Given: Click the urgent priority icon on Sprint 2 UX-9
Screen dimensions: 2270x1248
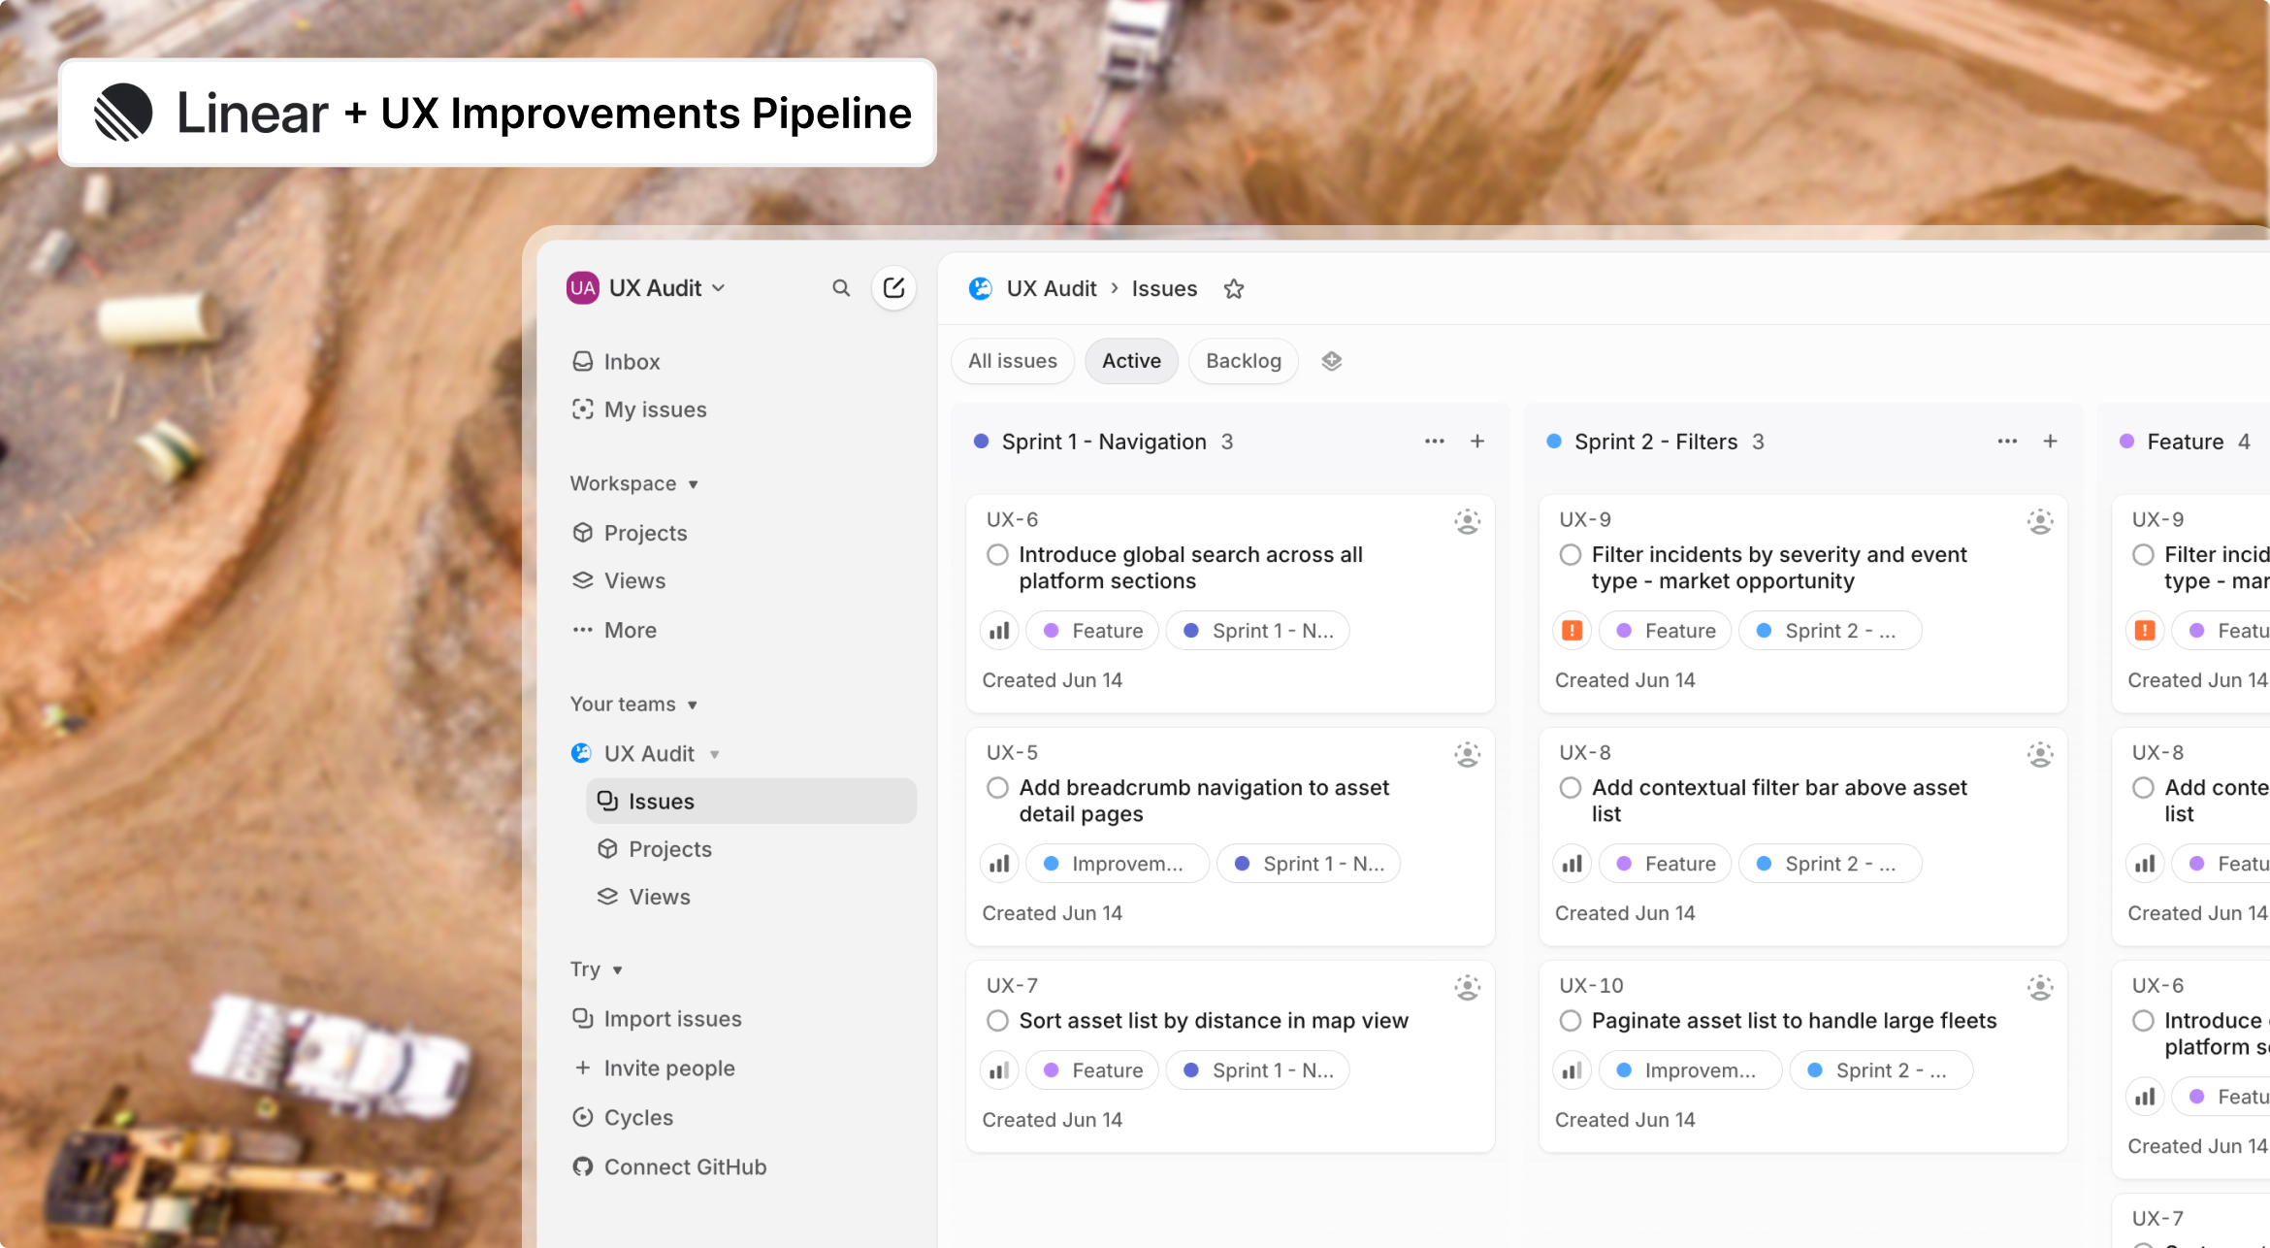Looking at the screenshot, I should click(x=1573, y=631).
